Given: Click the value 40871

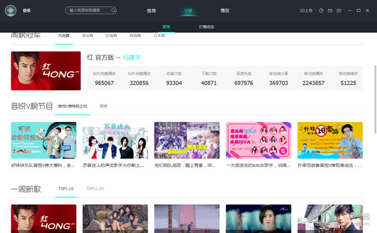Looking at the screenshot, I should [209, 83].
